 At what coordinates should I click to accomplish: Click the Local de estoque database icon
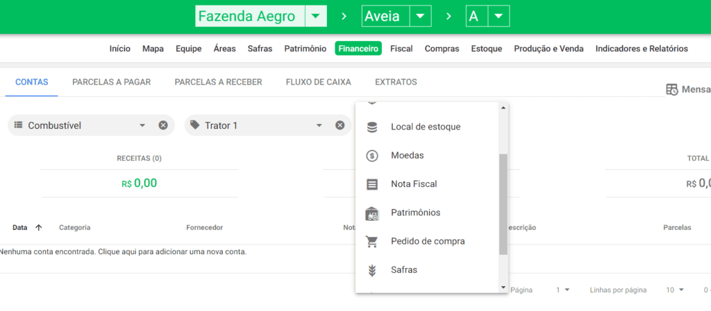[x=372, y=127]
